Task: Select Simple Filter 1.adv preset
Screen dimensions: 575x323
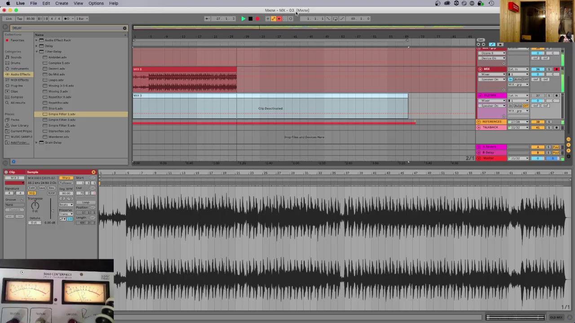Action: point(81,114)
